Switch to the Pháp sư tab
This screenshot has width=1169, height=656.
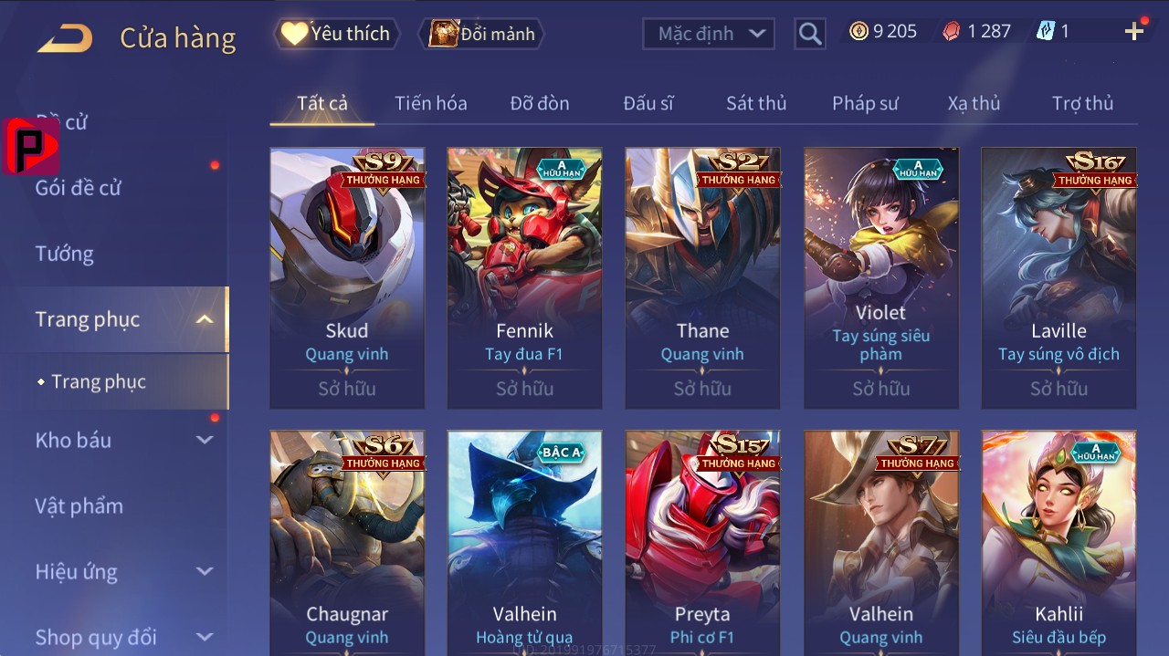tap(865, 103)
